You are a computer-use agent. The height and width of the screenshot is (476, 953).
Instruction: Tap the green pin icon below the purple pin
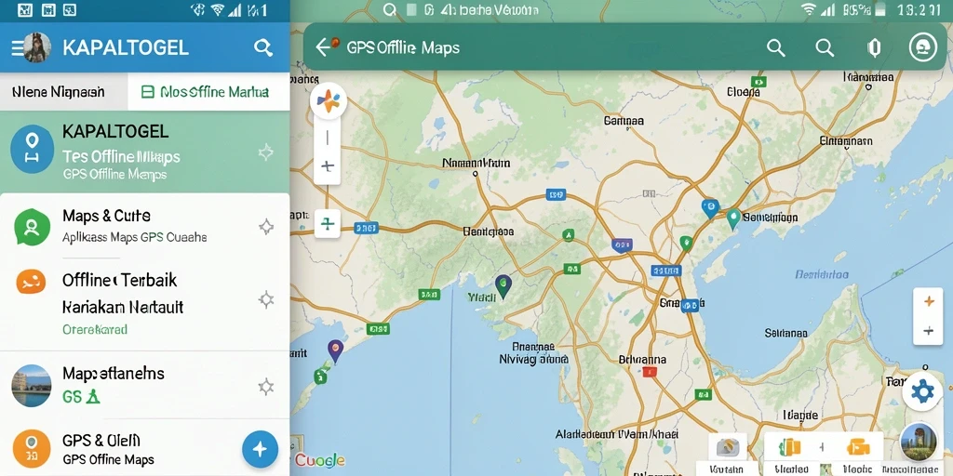coord(320,376)
